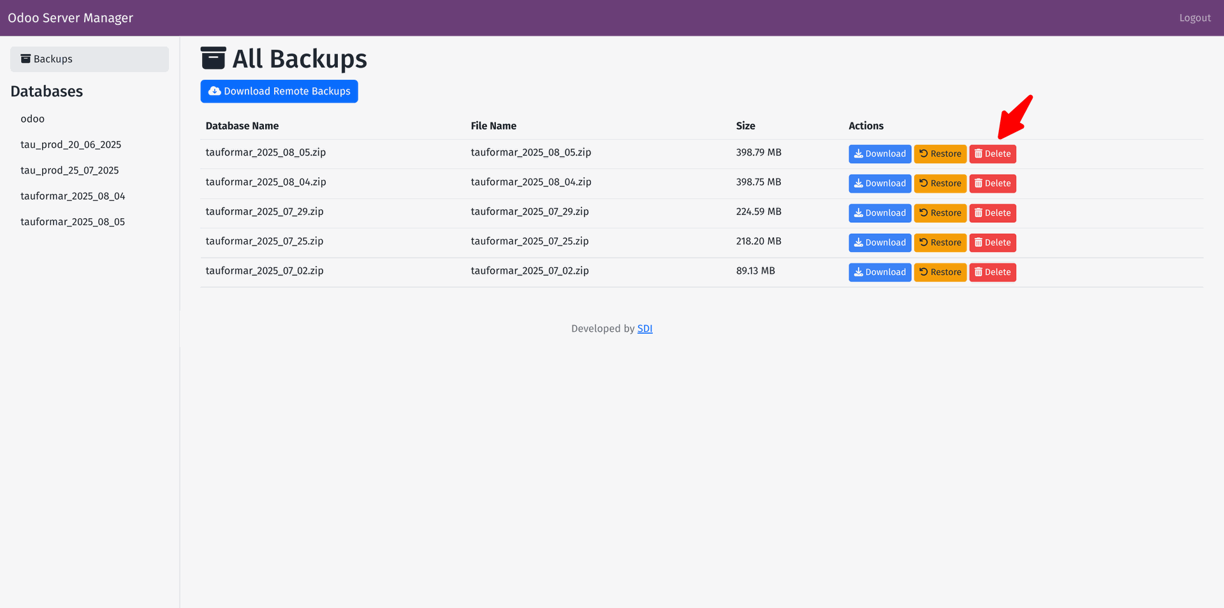This screenshot has height=608, width=1224.
Task: Click the cloud icon on Download Remote Backups
Action: pos(214,91)
